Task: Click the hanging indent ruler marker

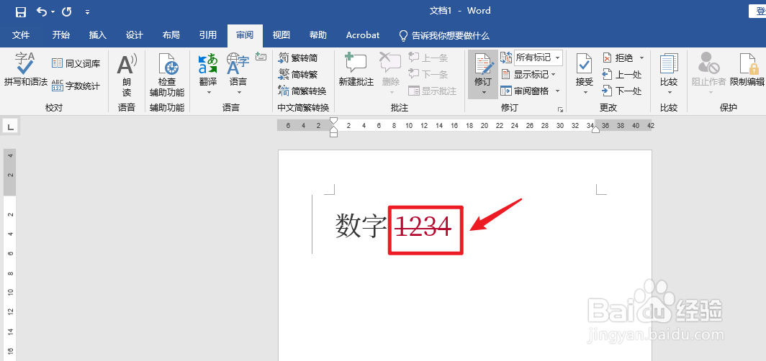Action: (x=333, y=129)
